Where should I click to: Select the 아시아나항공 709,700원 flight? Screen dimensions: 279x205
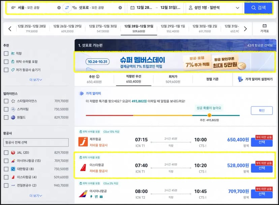261,194
